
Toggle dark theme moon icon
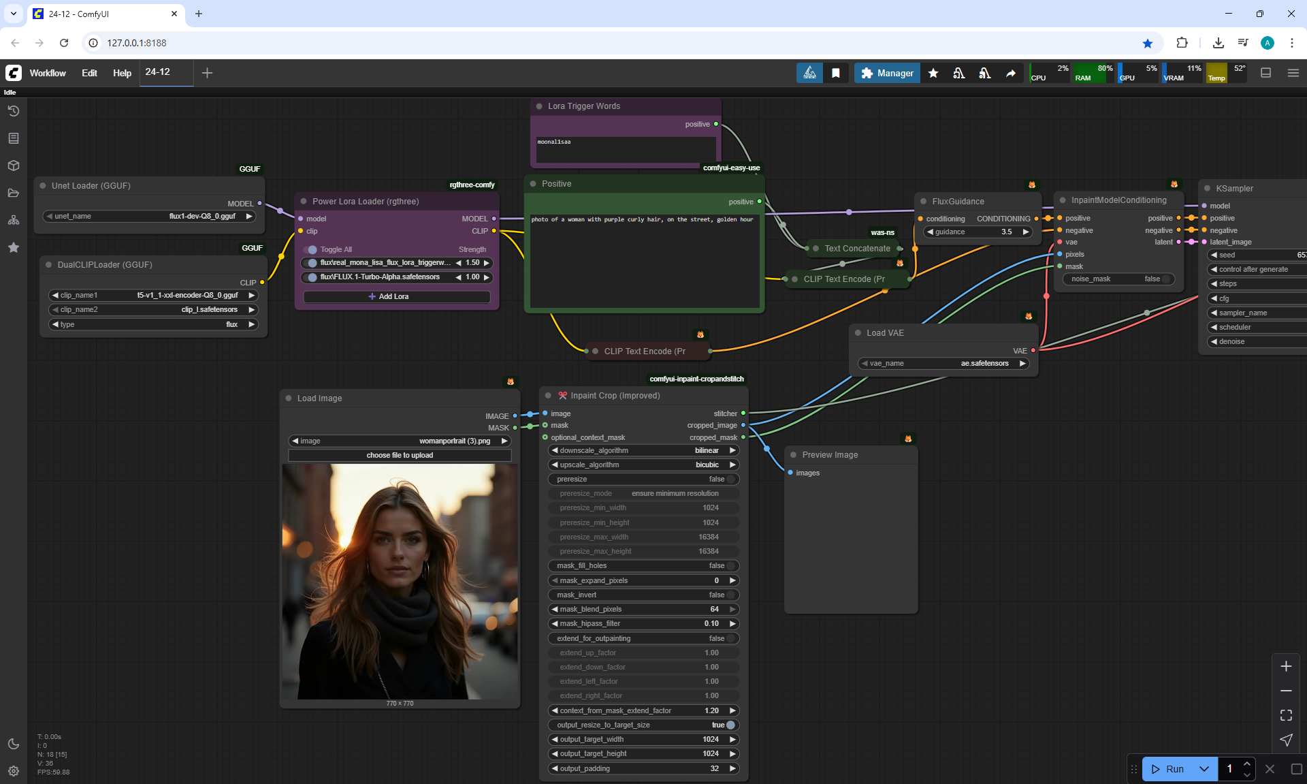tap(14, 744)
